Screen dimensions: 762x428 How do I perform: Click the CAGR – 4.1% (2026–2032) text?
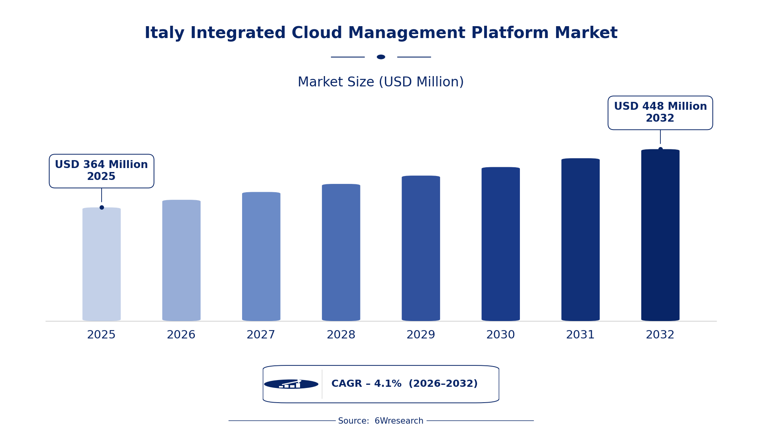pos(404,384)
